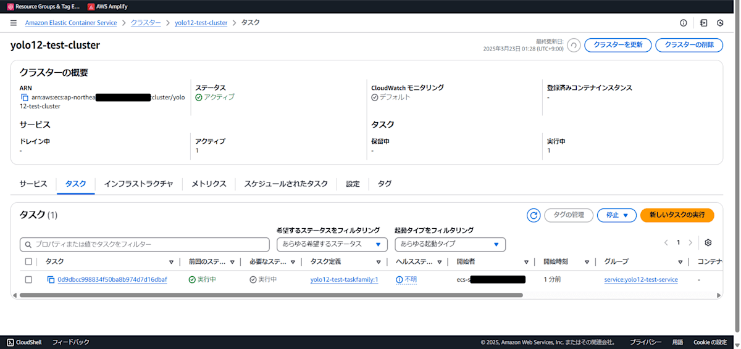Expand the 停止 button dropdown
This screenshot has height=349, width=741.
[626, 215]
